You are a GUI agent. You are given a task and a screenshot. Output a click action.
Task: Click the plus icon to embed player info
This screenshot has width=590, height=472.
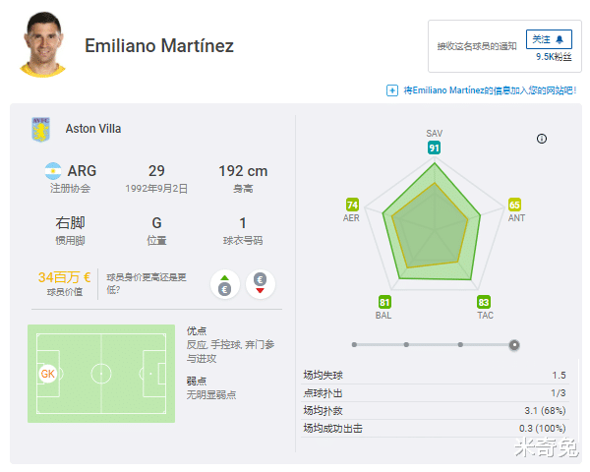click(391, 90)
